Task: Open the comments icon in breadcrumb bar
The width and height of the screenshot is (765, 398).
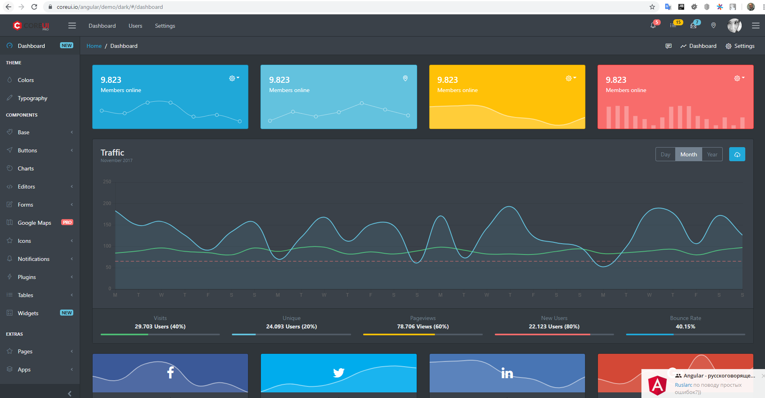Action: (x=668, y=46)
